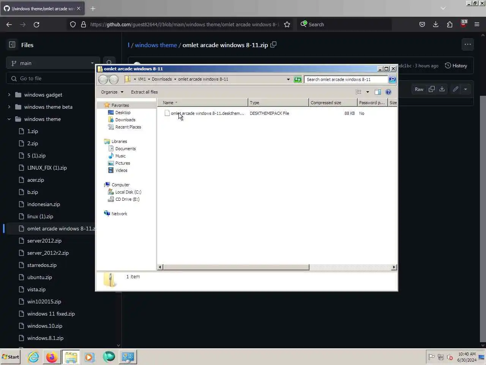486x365 pixels.
Task: Open GitHub more options ellipsis button
Action: pos(467,44)
